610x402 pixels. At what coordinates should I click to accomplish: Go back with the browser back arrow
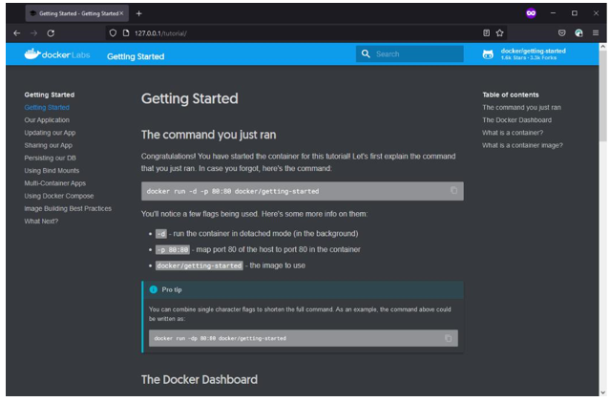[x=17, y=33]
